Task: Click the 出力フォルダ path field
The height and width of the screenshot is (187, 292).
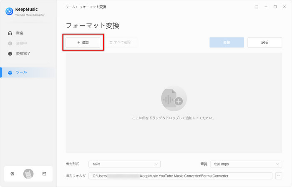Action: (180, 176)
